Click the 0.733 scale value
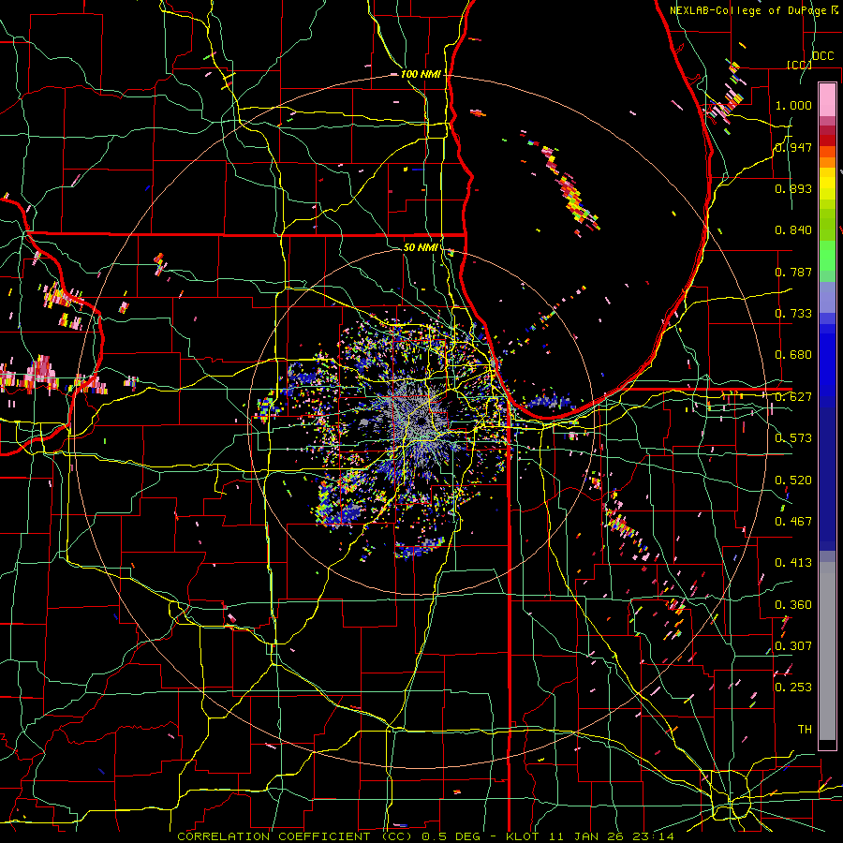The height and width of the screenshot is (843, 843). click(793, 314)
